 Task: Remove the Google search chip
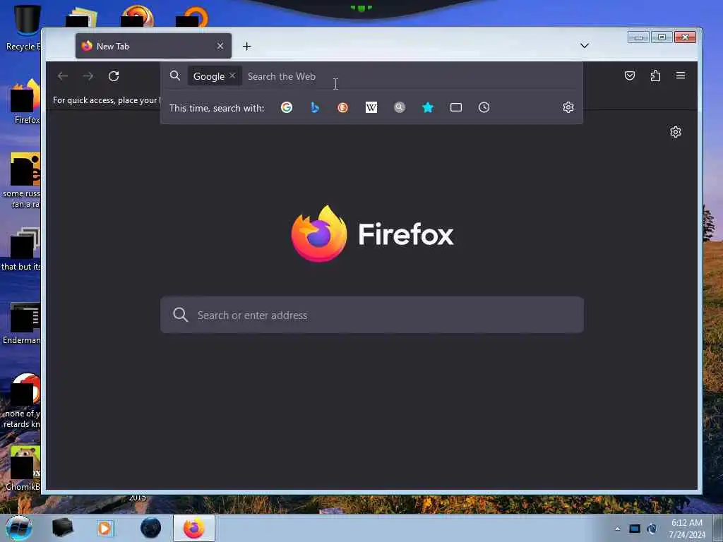[x=232, y=76]
